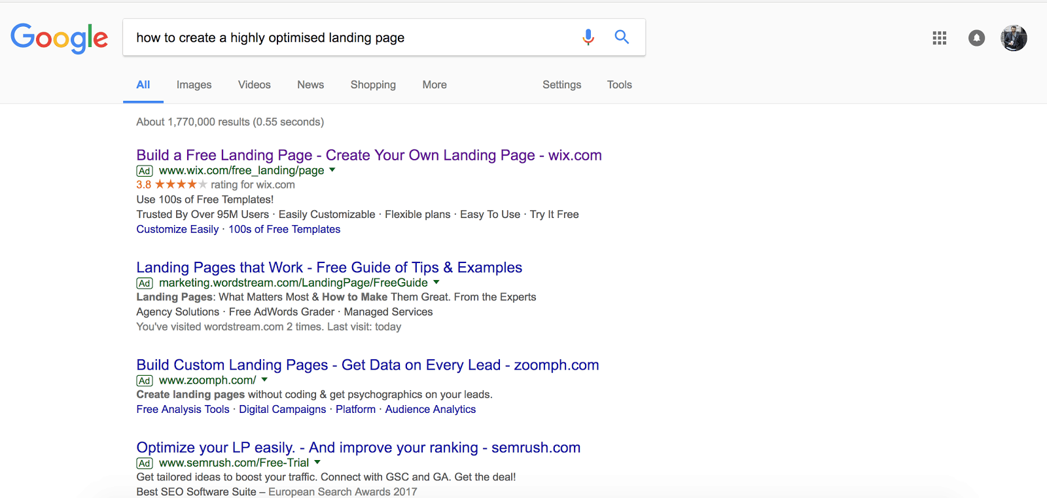Click the Ad badge beside www.wix.com URL

pyautogui.click(x=145, y=171)
